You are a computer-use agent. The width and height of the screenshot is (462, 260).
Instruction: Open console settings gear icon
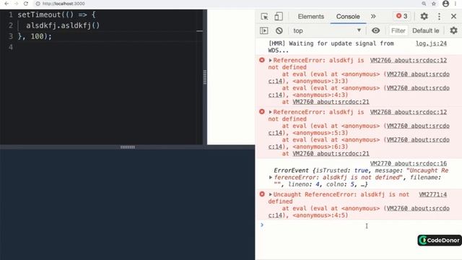pyautogui.click(x=454, y=30)
